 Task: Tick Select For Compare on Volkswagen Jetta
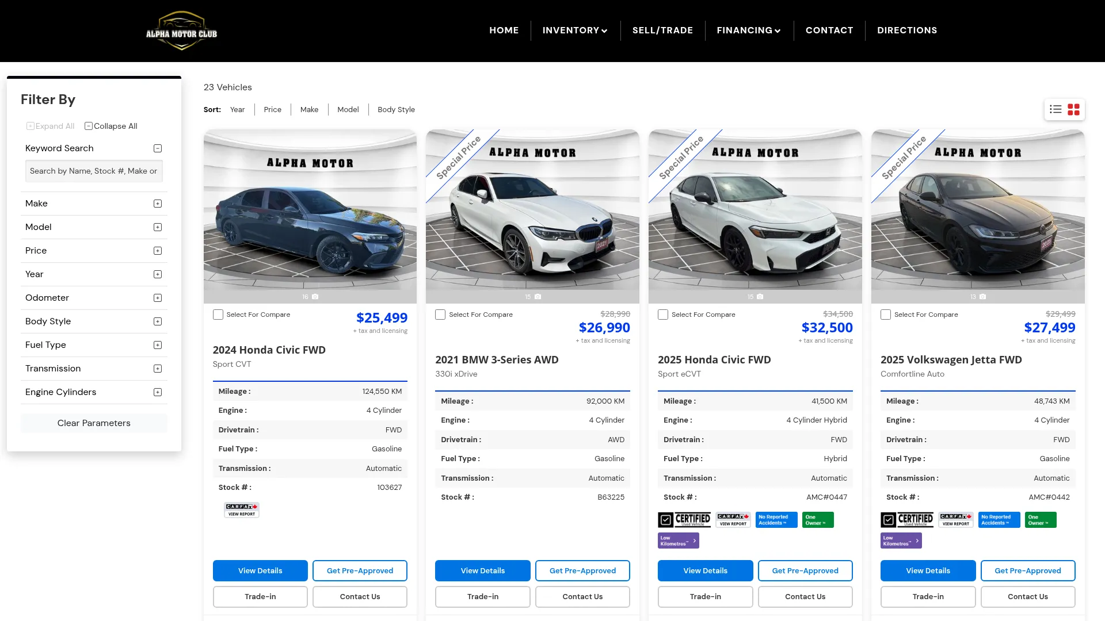[886, 315]
